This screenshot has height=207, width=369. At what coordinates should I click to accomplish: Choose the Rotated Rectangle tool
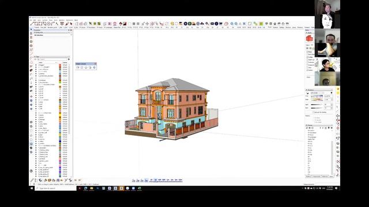tap(44, 24)
